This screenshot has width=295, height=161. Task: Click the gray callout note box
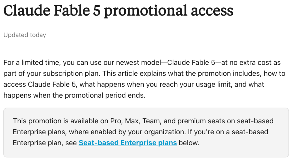click(146, 132)
